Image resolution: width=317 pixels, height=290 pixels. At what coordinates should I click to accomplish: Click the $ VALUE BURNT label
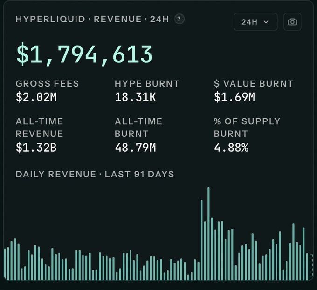(254, 83)
